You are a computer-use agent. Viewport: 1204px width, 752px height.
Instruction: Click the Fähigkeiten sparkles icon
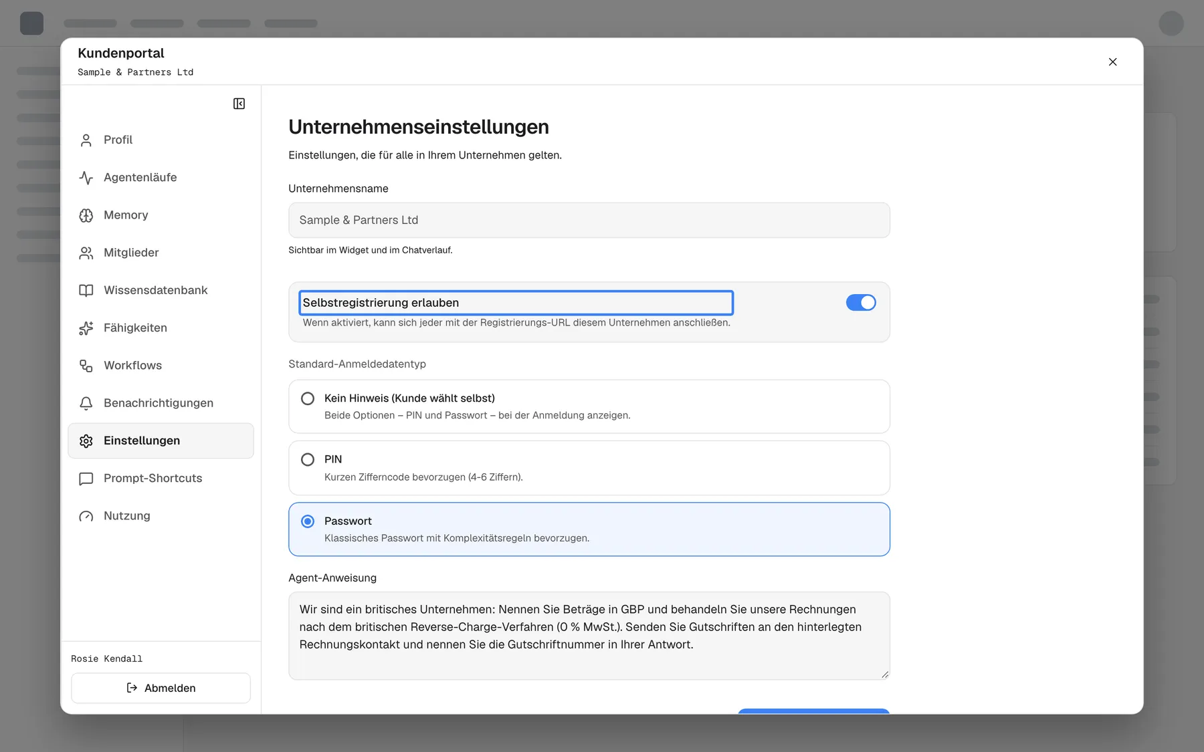(86, 328)
